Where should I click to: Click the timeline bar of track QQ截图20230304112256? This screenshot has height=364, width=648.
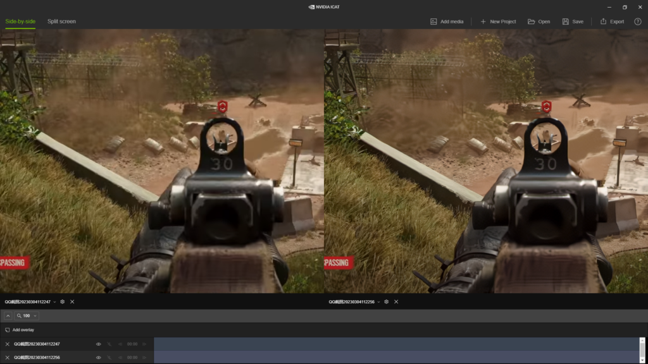pyautogui.click(x=396, y=358)
